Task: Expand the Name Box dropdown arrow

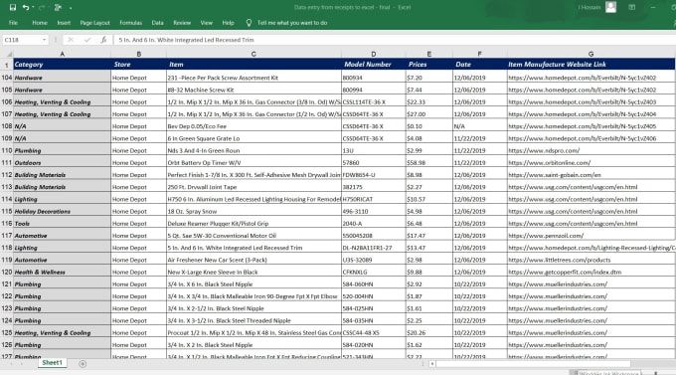Action: coord(44,40)
